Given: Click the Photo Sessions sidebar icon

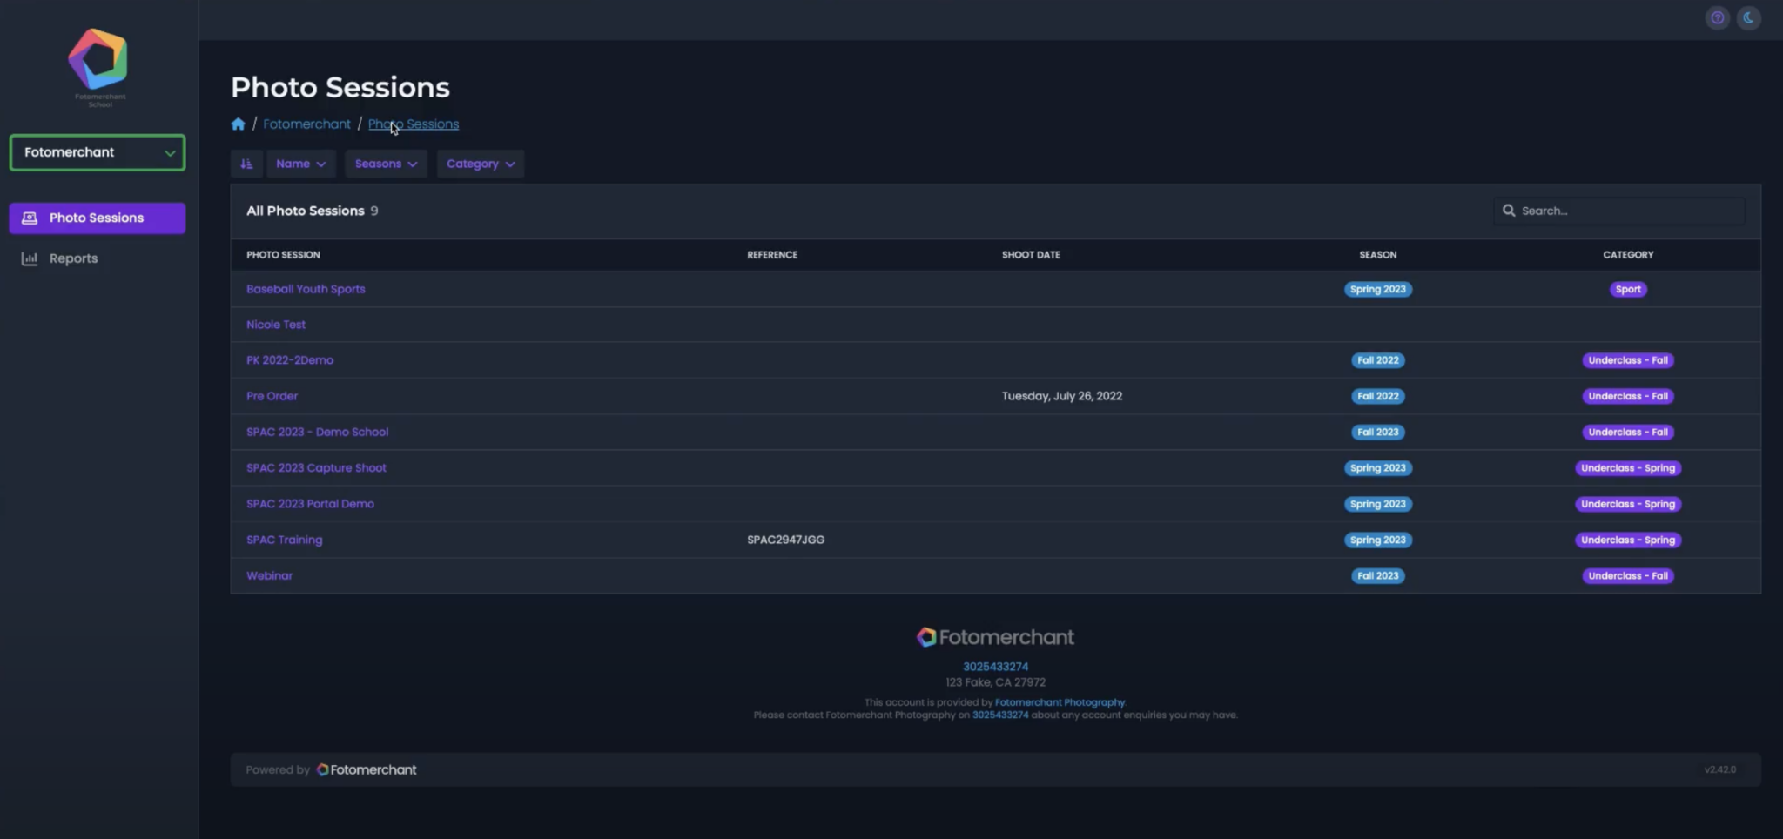Looking at the screenshot, I should (30, 218).
